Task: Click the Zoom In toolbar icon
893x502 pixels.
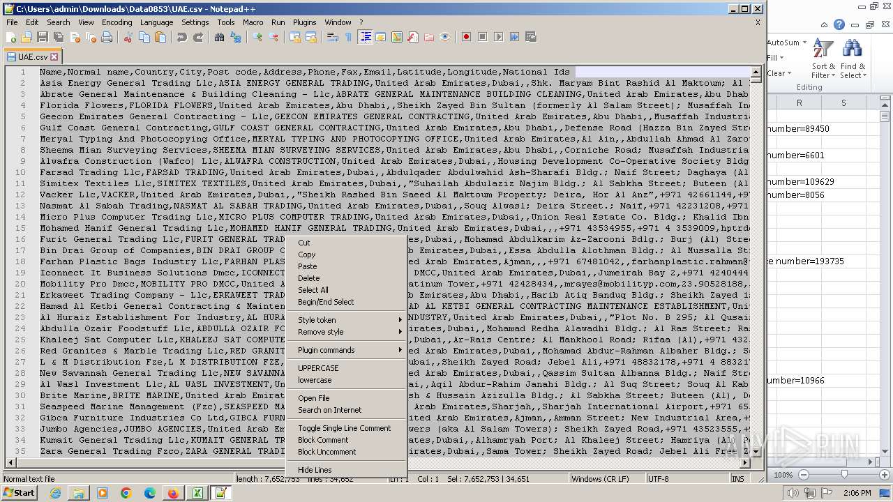Action: pyautogui.click(x=257, y=37)
